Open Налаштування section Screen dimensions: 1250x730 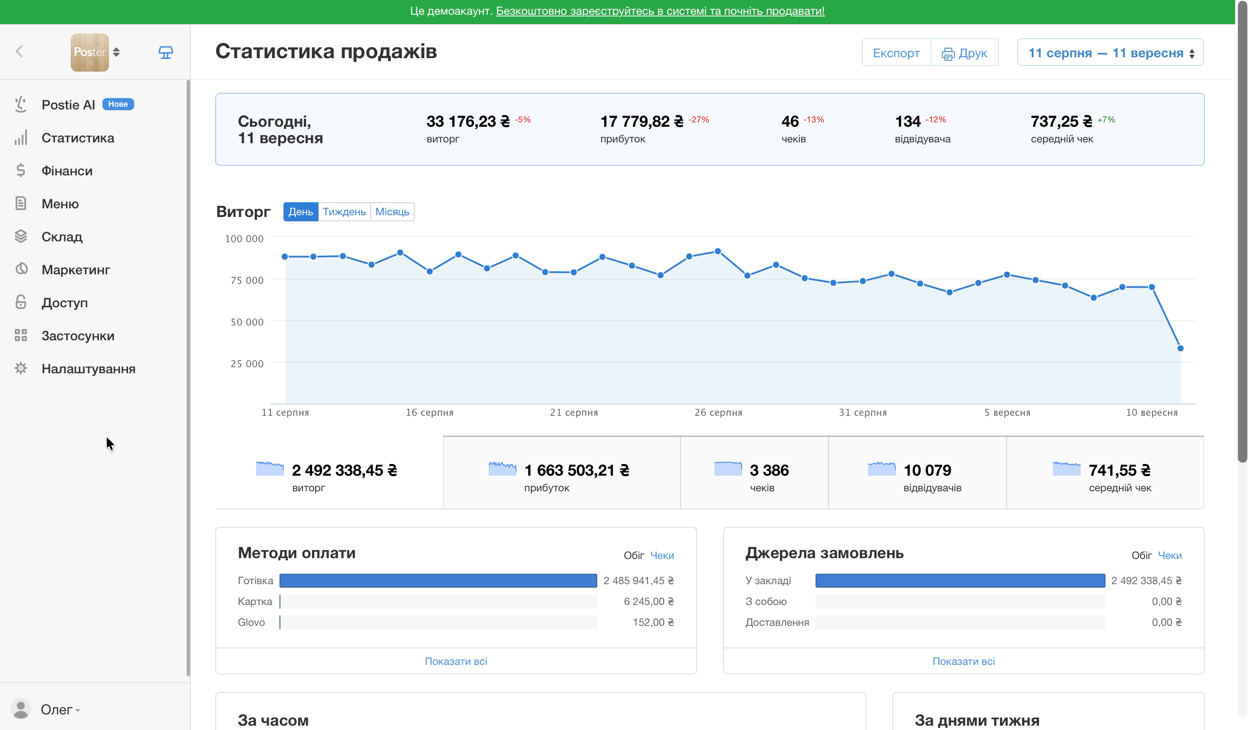88,368
